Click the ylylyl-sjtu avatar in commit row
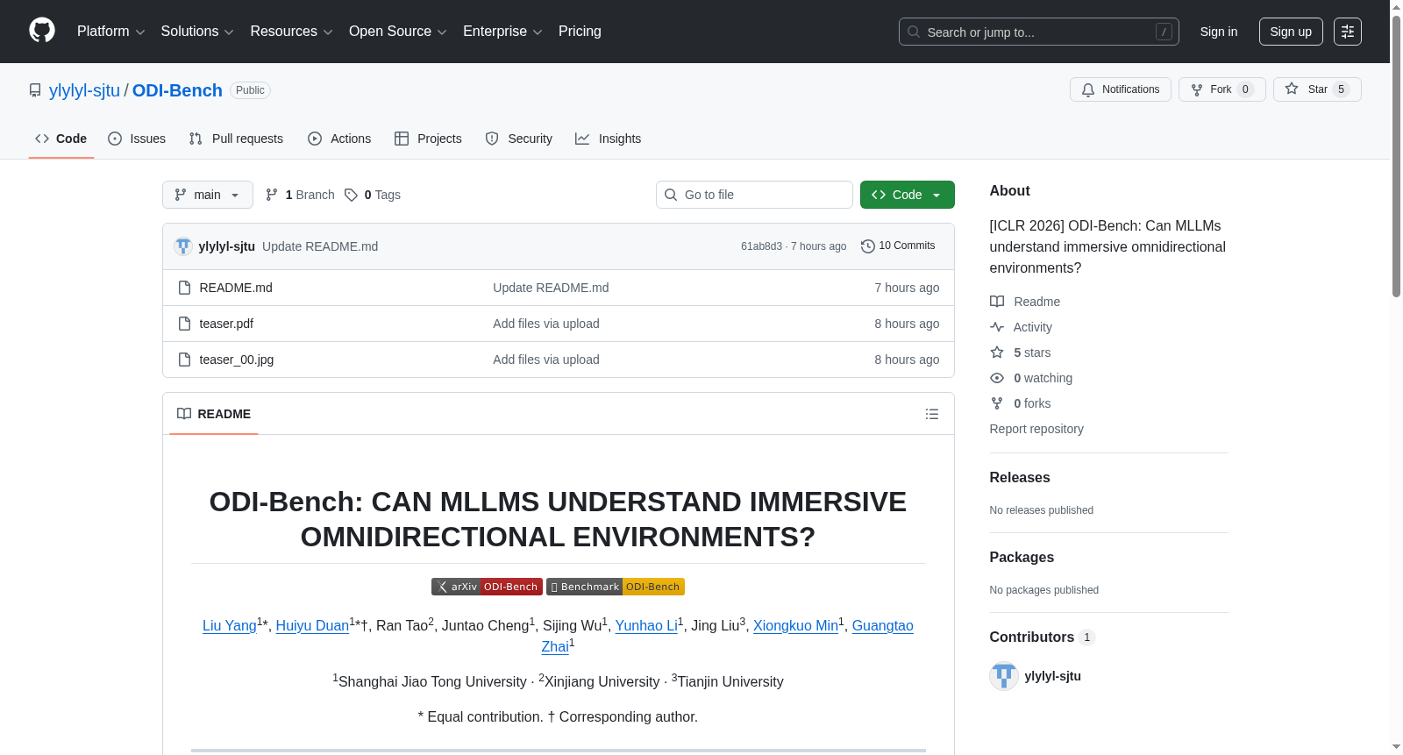 pos(183,246)
